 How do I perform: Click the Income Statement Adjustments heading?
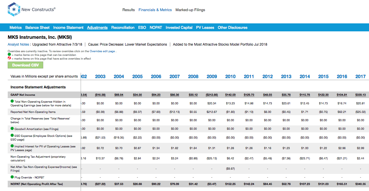pyautogui.click(x=38, y=87)
